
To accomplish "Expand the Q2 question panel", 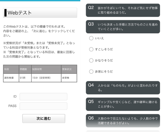I will [123, 10].
